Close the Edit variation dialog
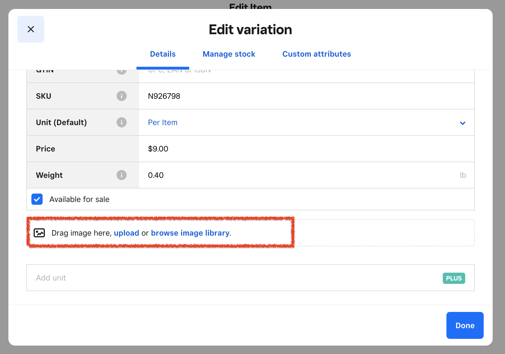505x354 pixels. 31,29
